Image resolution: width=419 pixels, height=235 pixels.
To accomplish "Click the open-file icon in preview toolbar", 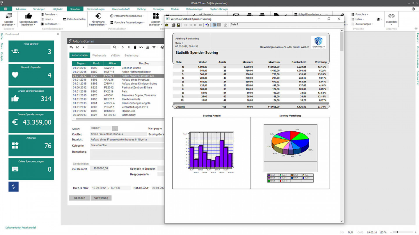I will click(x=167, y=25).
